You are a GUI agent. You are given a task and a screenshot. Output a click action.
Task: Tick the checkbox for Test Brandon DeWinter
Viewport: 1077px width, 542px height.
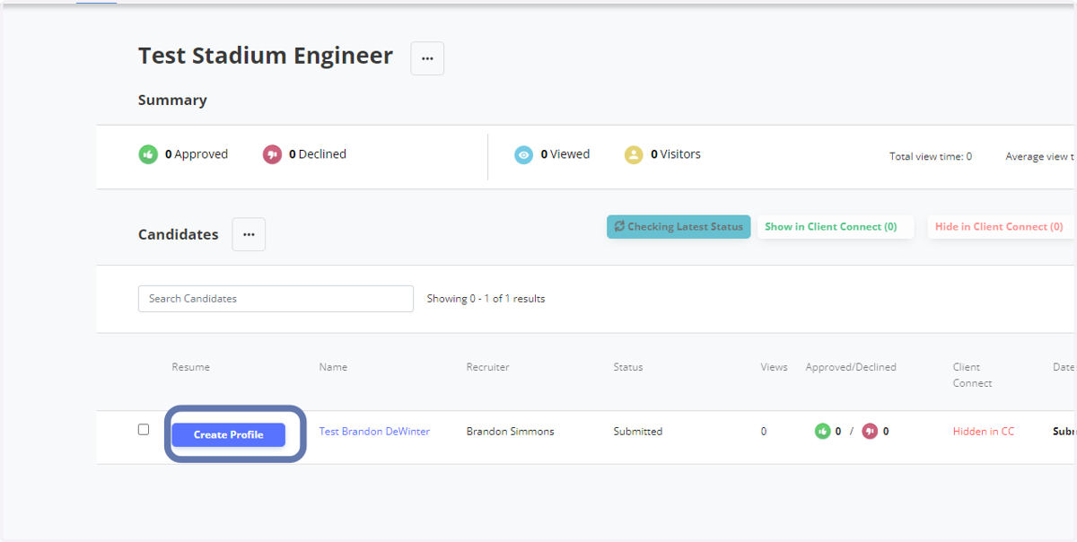(x=144, y=430)
